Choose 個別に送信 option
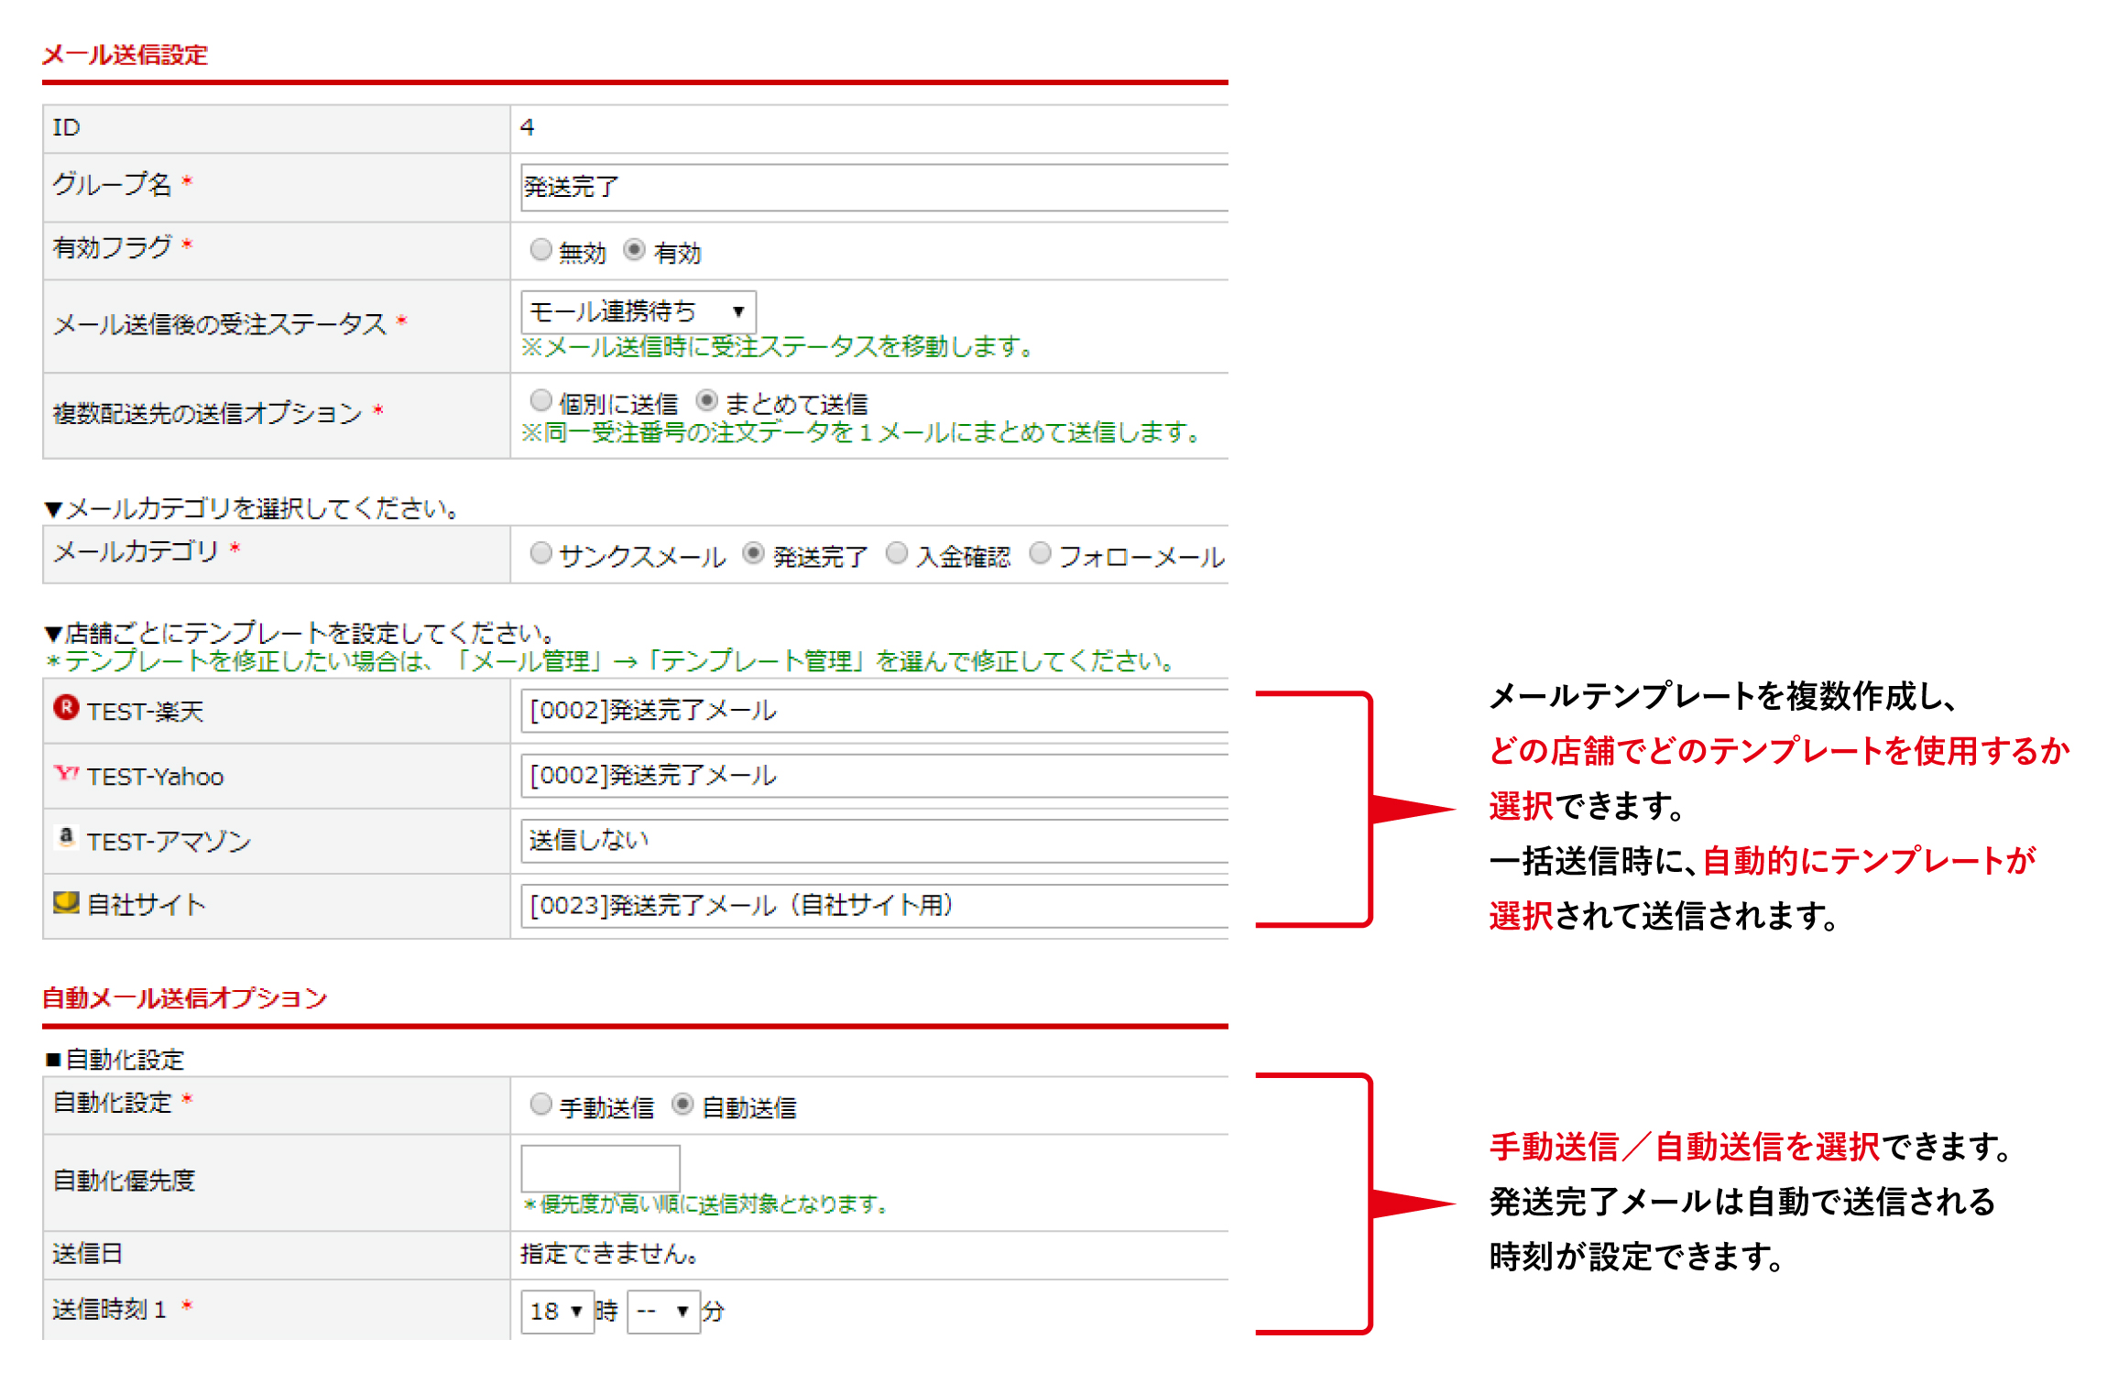The width and height of the screenshot is (2107, 1383). click(540, 400)
